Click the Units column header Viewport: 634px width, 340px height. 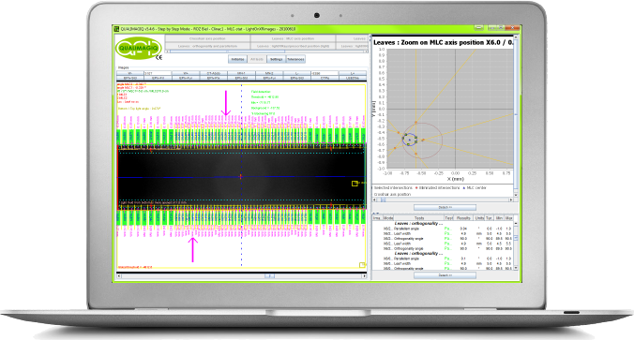click(479, 218)
